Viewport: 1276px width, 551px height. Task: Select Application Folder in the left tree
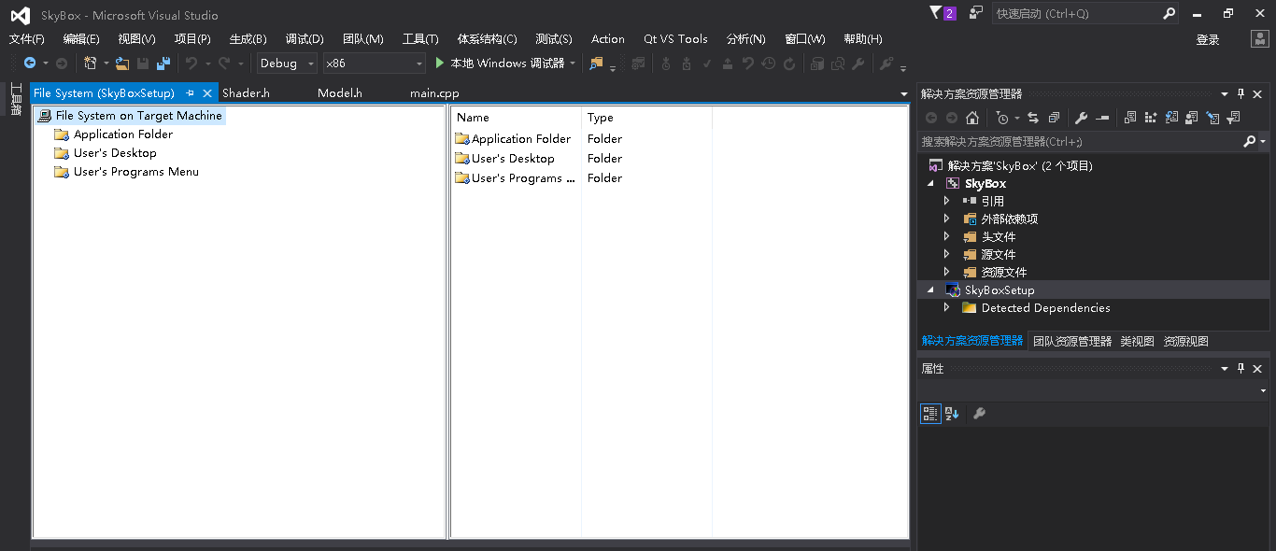[x=122, y=134]
